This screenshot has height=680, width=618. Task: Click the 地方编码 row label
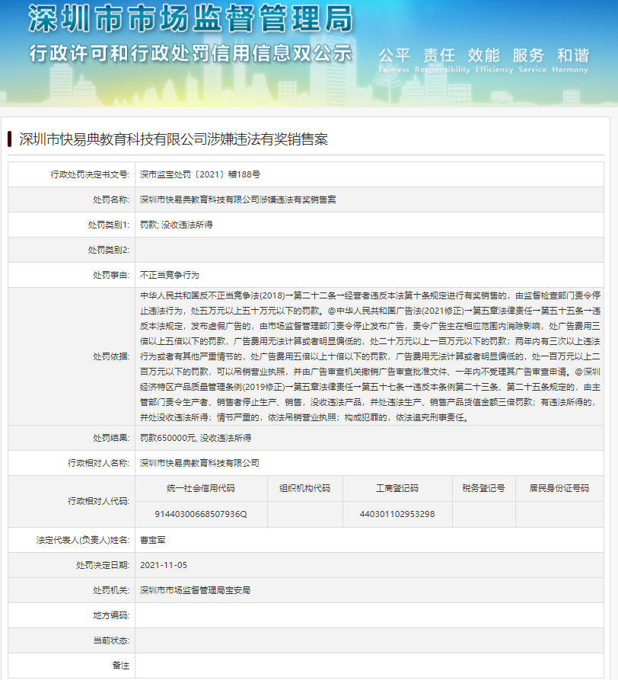click(x=111, y=615)
